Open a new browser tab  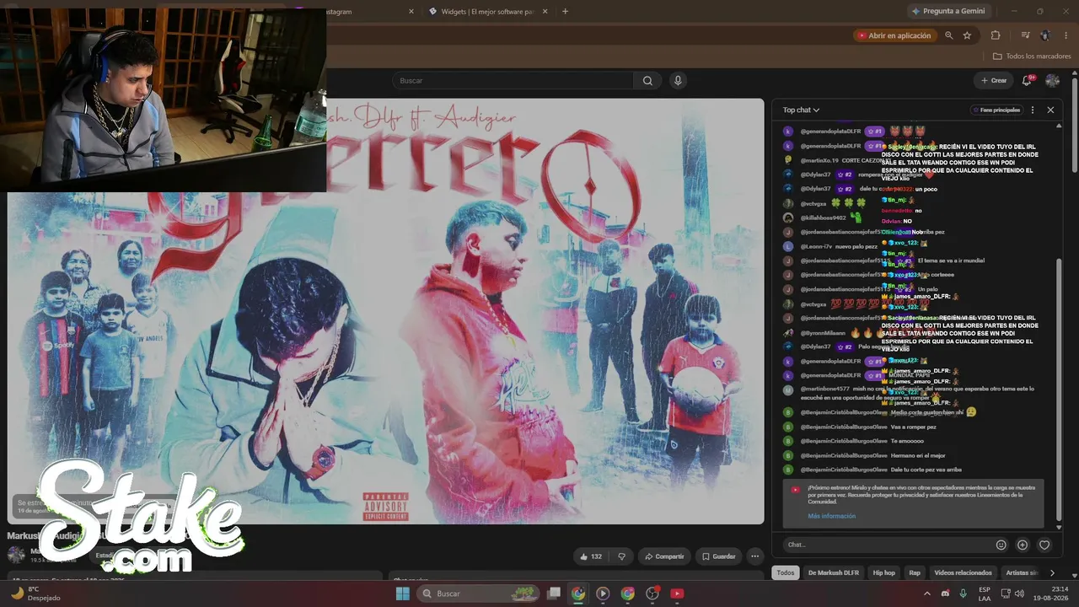(x=565, y=12)
